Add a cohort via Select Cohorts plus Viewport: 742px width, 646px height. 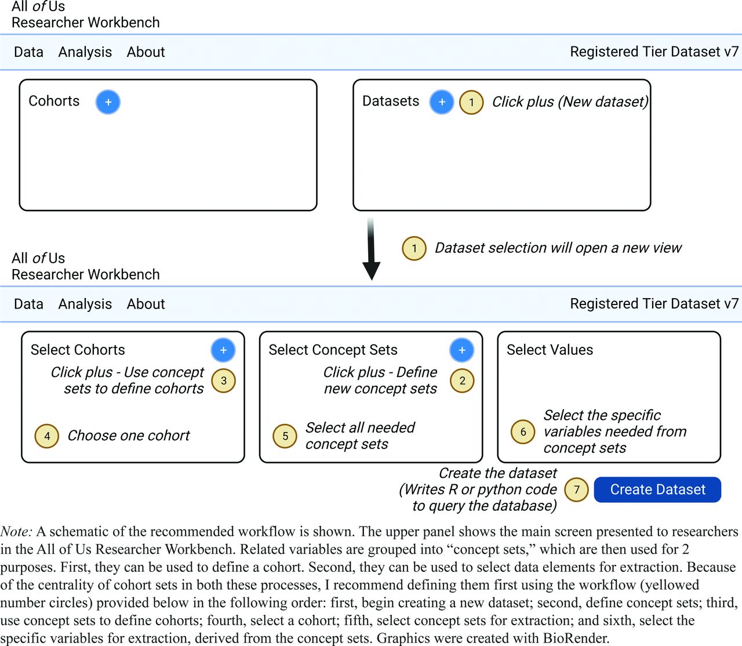223,350
